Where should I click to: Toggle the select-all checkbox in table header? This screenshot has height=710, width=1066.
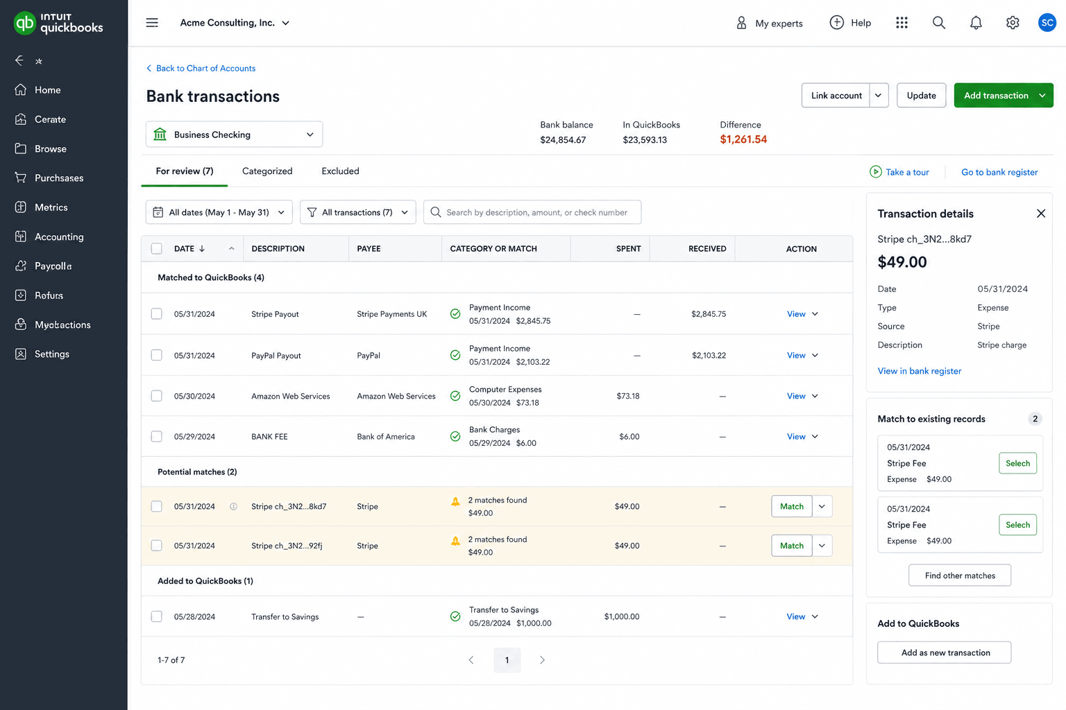tap(157, 248)
